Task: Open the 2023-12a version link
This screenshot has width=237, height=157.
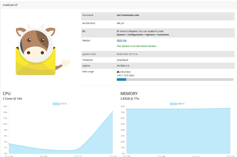Action: (x=122, y=40)
